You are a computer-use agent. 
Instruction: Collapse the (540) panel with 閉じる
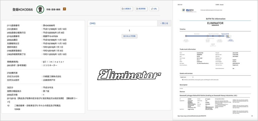point(164,24)
